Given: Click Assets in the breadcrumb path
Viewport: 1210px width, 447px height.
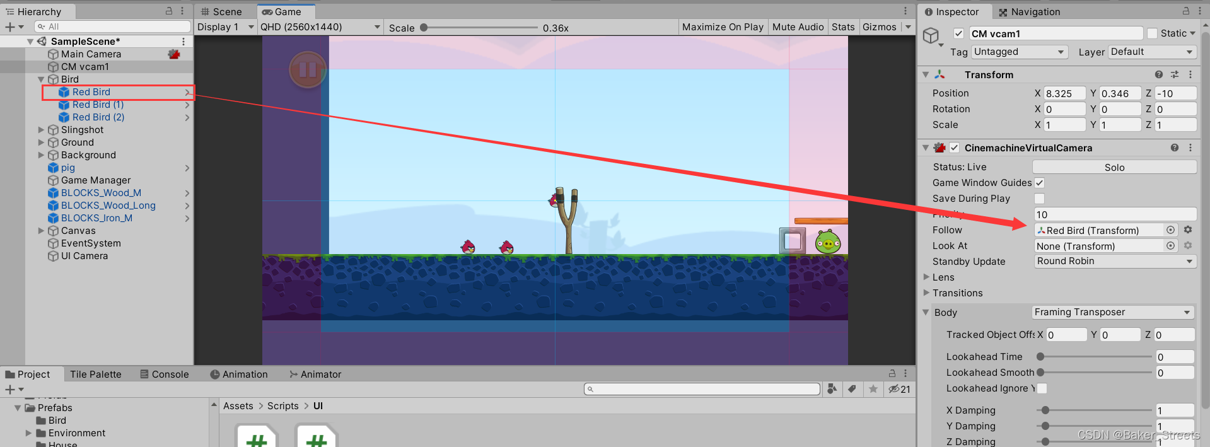Looking at the screenshot, I should point(238,406).
